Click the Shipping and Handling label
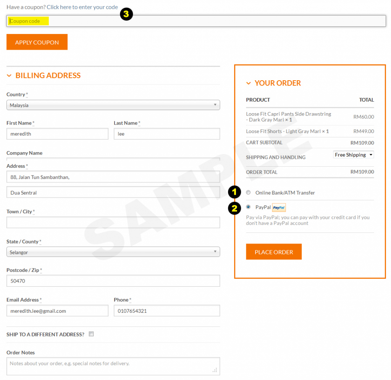This screenshot has height=380, width=391. click(x=276, y=157)
